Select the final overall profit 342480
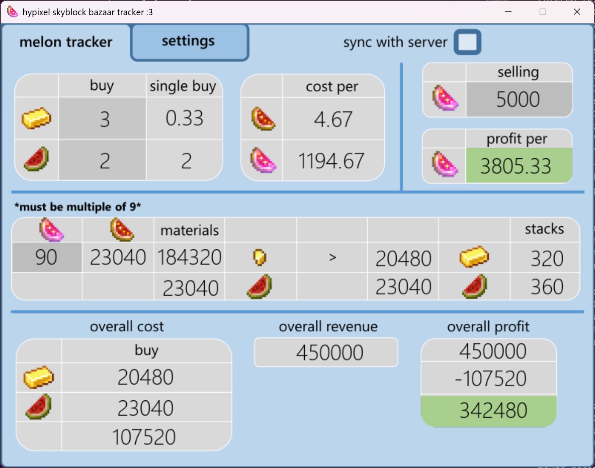The image size is (595, 468). pos(493,410)
